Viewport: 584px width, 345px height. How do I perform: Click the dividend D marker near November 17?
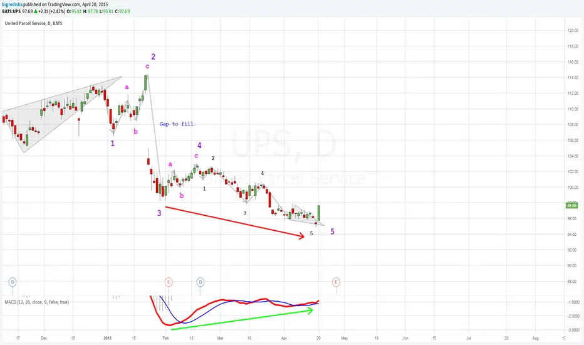(x=13, y=282)
